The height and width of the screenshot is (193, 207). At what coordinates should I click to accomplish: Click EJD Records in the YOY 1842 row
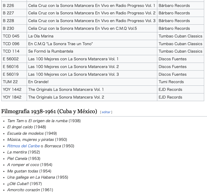[170, 97]
